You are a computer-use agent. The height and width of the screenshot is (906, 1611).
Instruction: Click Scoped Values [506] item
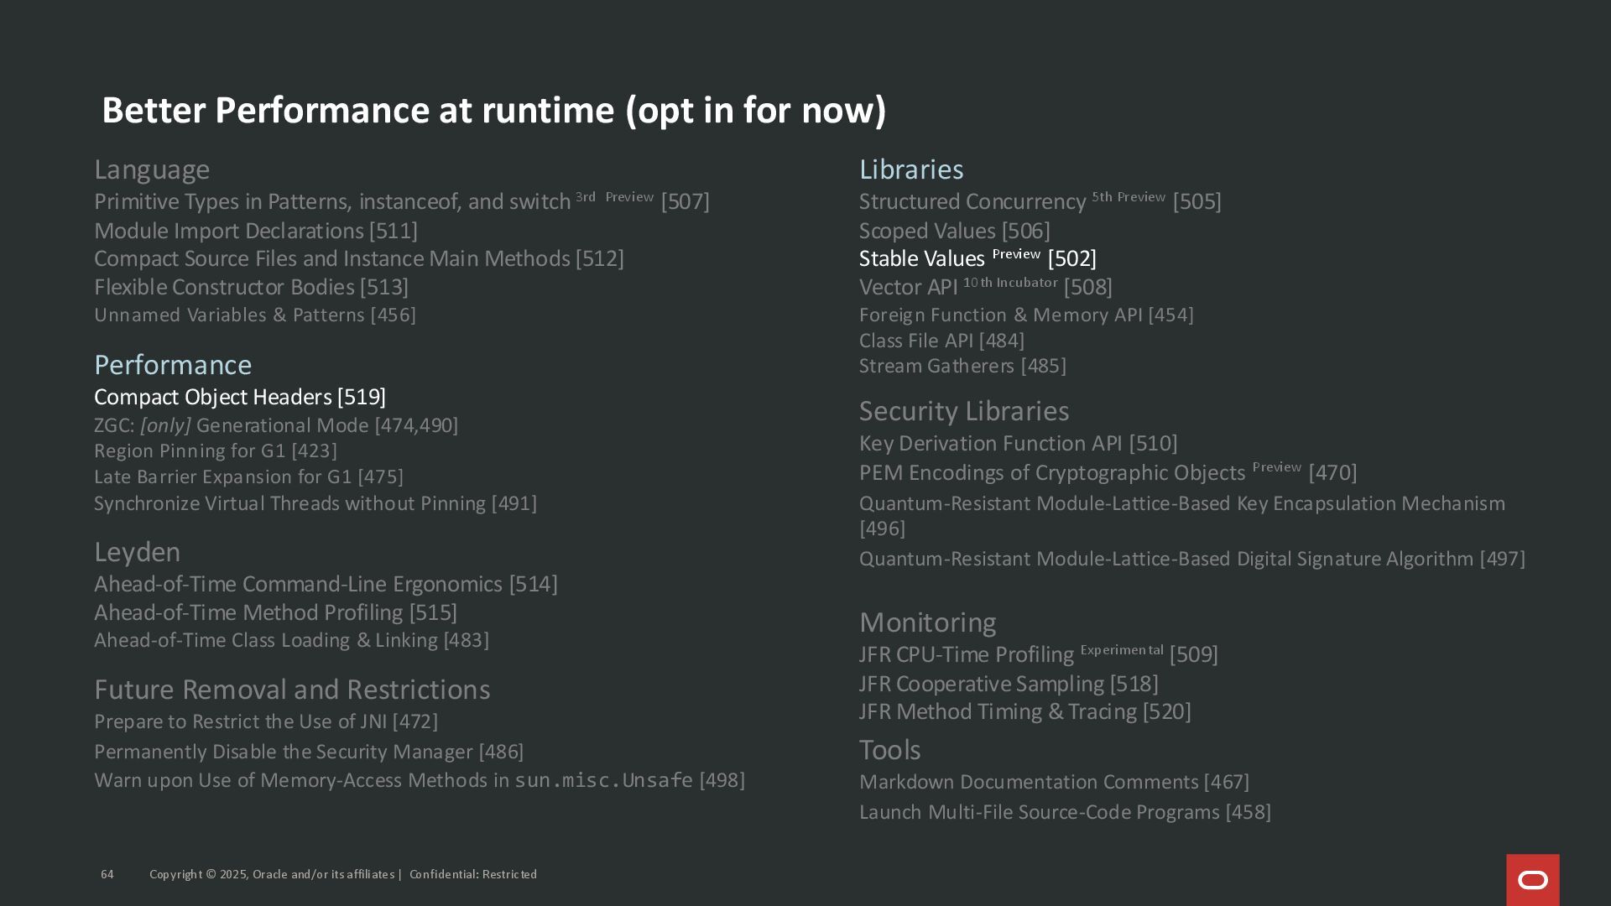coord(954,231)
